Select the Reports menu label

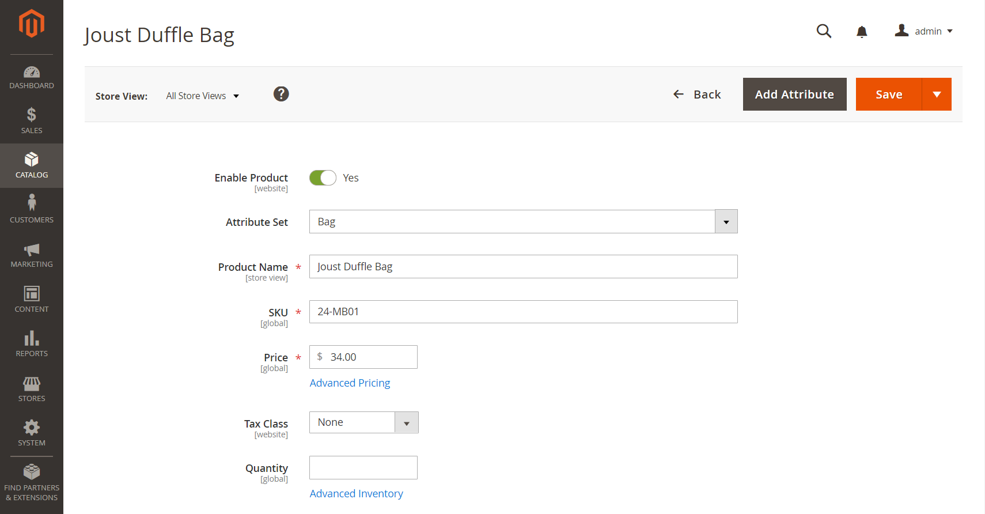(32, 353)
